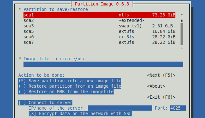This screenshot has width=205, height=118.
Task: Click the scroll down arrow in partition list
Action: point(182,48)
